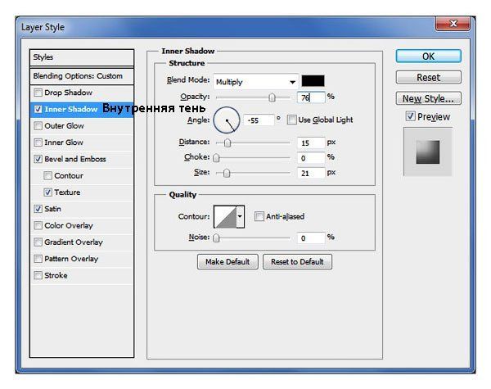The width and height of the screenshot is (491, 389).
Task: Focus the Opacity value field
Action: tap(311, 97)
